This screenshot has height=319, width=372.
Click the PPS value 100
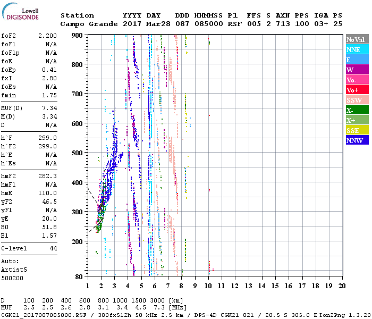pyautogui.click(x=302, y=24)
